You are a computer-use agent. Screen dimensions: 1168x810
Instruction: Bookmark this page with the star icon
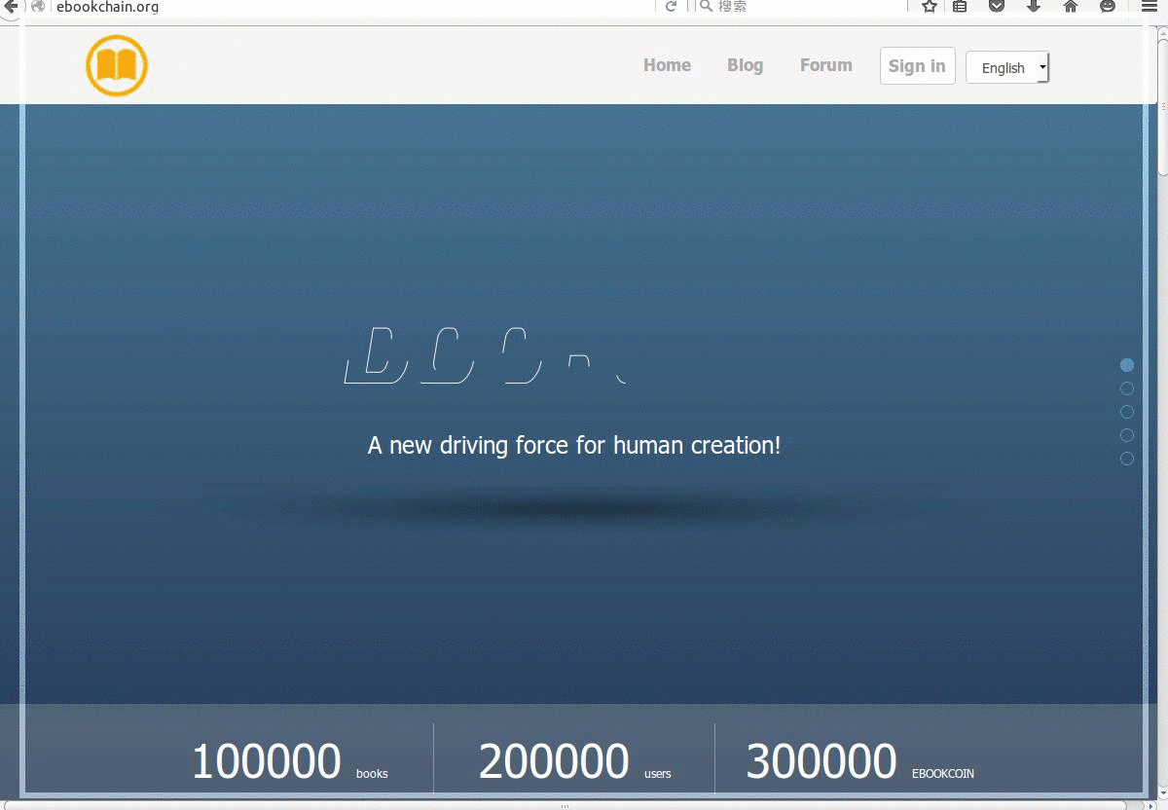930,6
